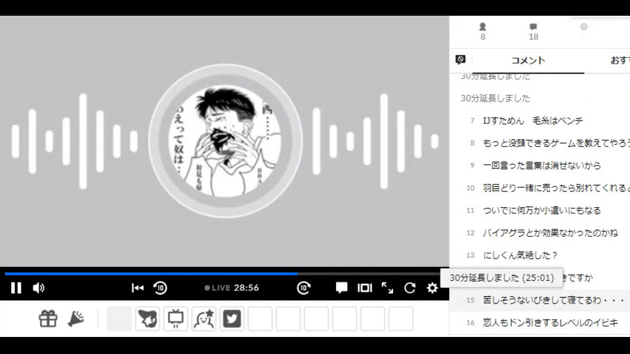630x354 pixels.
Task: Click the 28:56 elapsed time display
Action: (246, 288)
